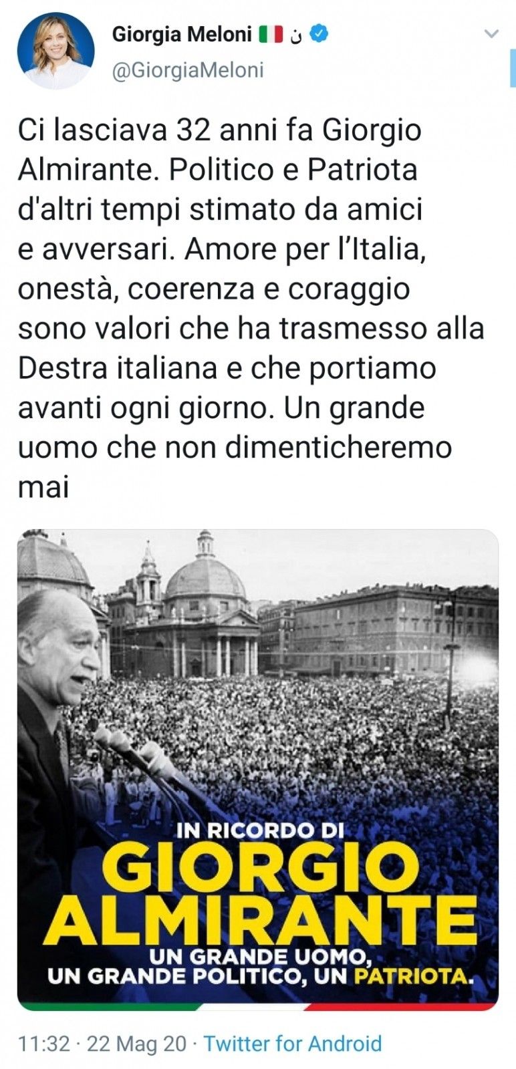Click the tweet text about Giorgio Almirante

tap(251, 308)
